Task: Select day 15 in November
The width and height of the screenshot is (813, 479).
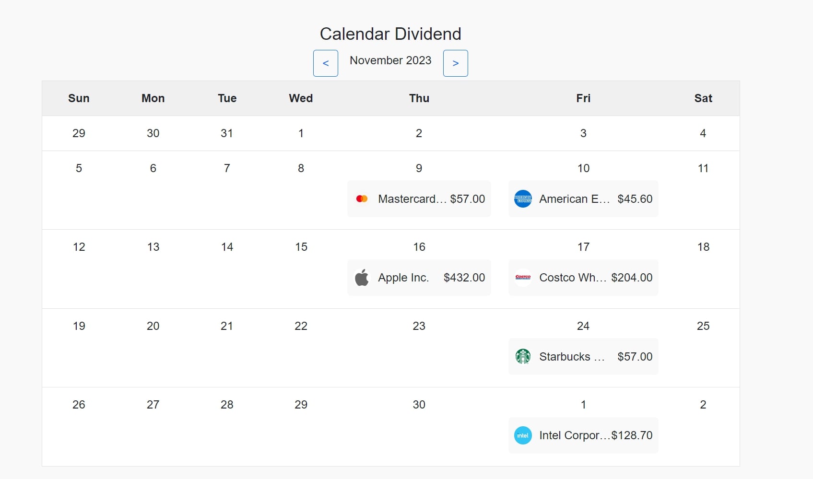Action: 301,247
